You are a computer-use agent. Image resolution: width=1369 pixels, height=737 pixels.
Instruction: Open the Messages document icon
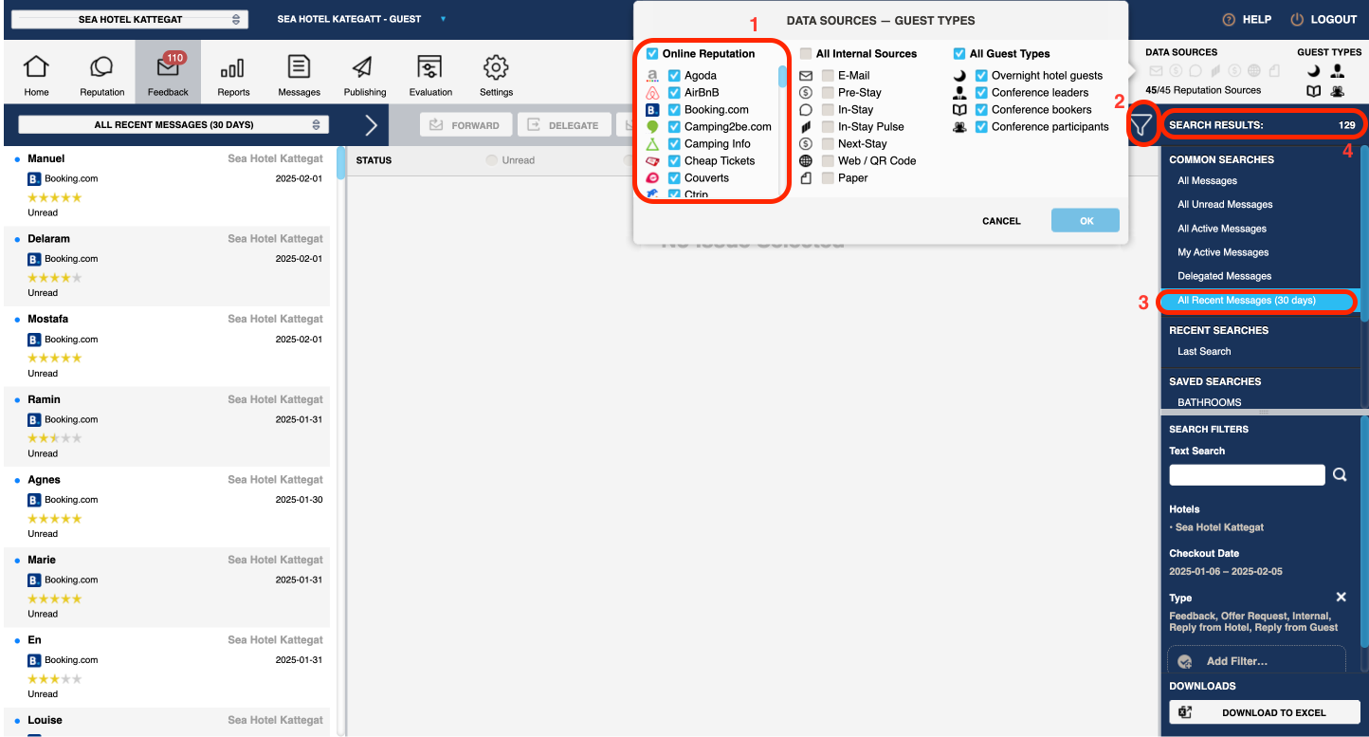[x=299, y=67]
